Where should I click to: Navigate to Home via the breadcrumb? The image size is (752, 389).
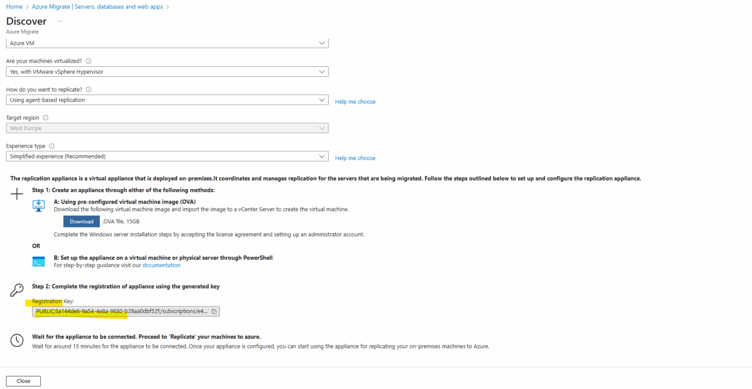point(14,6)
